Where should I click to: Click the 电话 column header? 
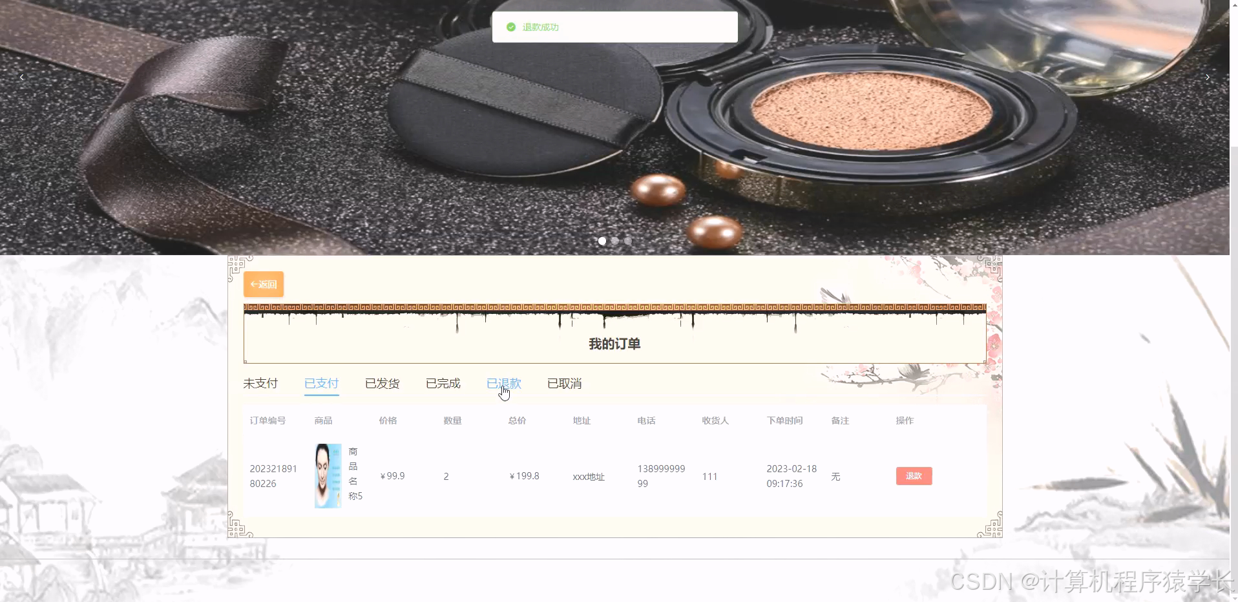(647, 420)
